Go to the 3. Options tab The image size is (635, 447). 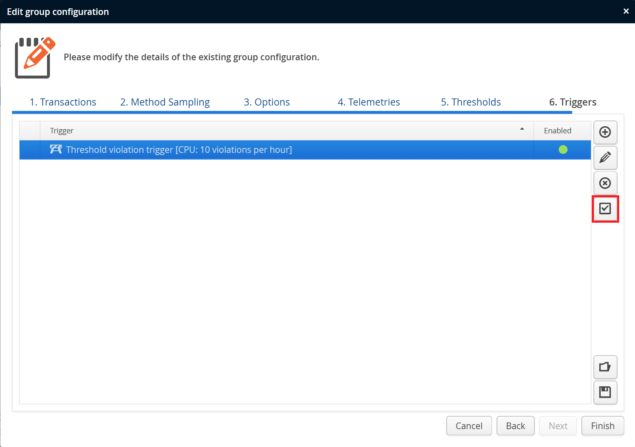pyautogui.click(x=267, y=102)
